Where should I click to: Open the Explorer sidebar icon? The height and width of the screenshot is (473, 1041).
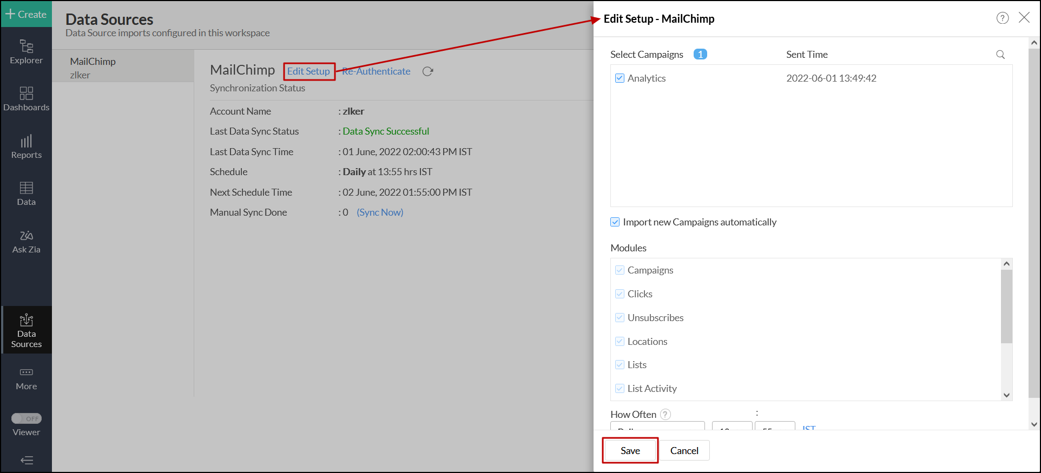point(26,52)
